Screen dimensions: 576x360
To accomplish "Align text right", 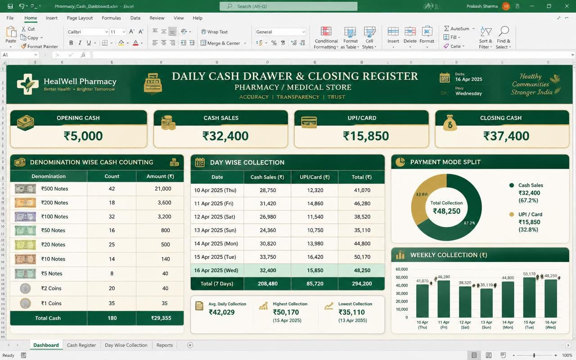I will (172, 43).
